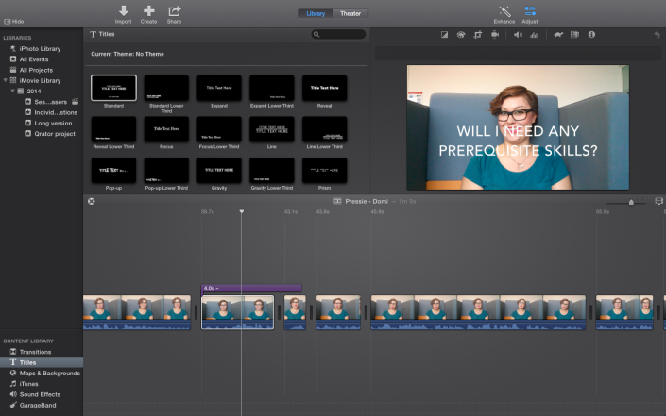
Task: Choose the Pop-up title thumbnail
Action: pos(113,170)
